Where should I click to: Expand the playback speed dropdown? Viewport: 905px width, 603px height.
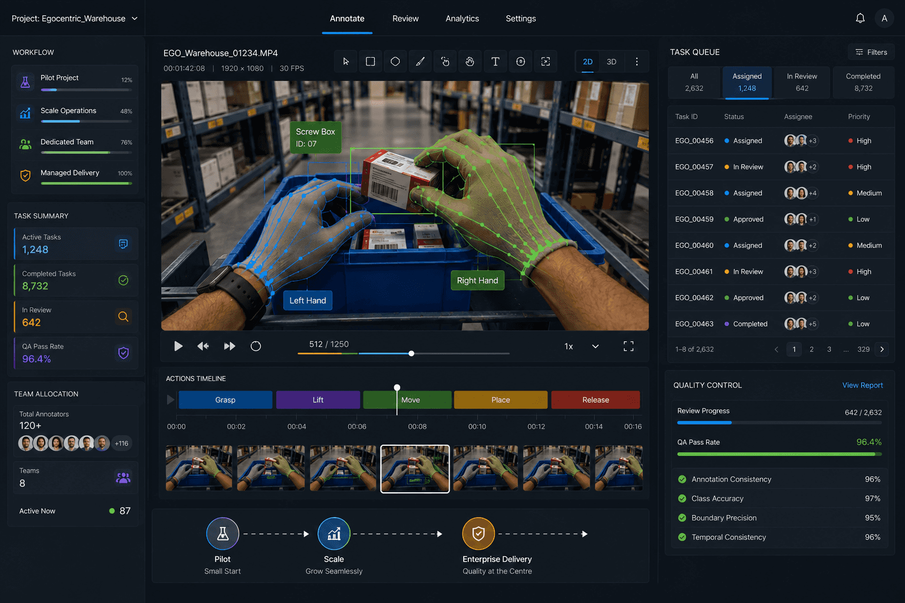(596, 346)
